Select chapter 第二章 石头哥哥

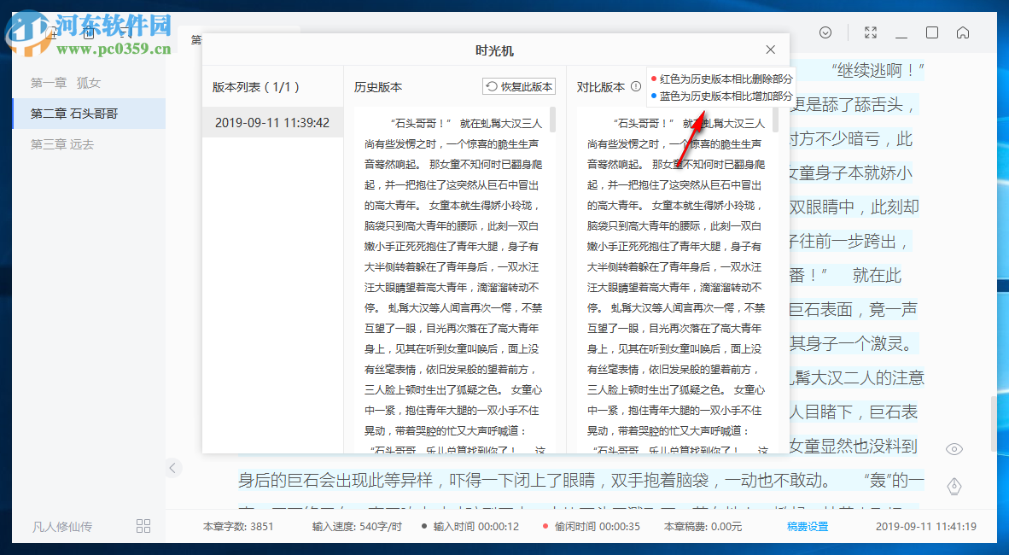pos(89,114)
